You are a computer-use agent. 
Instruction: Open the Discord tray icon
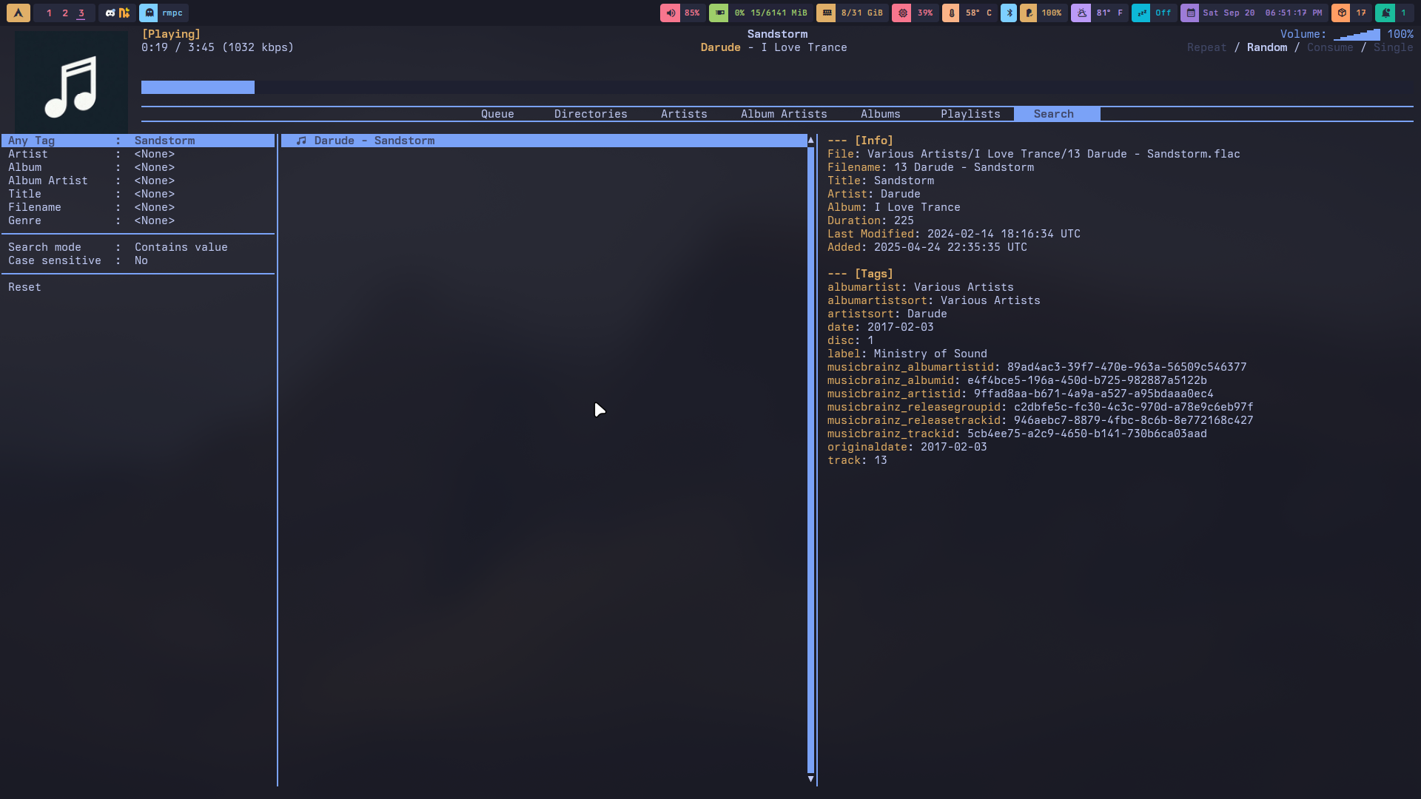[x=110, y=13]
